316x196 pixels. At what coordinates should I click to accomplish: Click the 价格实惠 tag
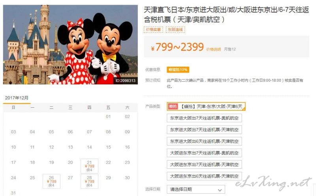(153, 30)
